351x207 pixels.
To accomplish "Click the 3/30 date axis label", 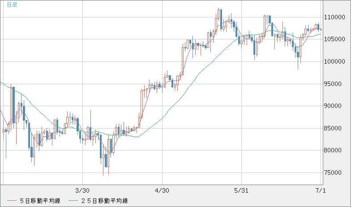I will (x=82, y=191).
